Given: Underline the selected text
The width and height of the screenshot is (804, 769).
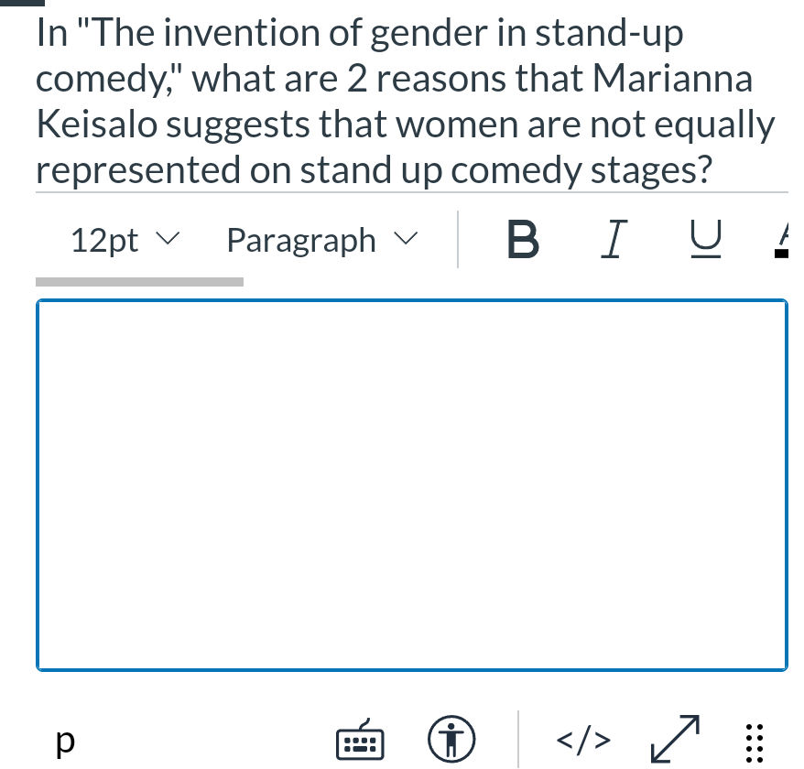Looking at the screenshot, I should click(704, 239).
